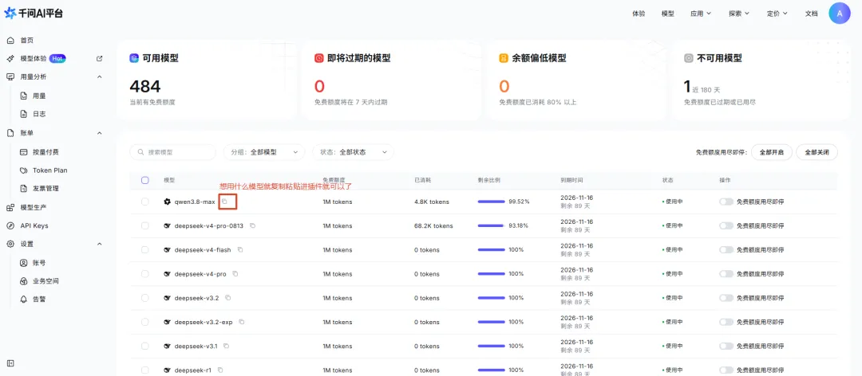Click the 按量付费 sidebar icon
862x376 pixels.
pos(24,152)
